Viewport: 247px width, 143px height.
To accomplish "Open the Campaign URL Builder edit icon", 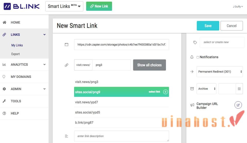I will 238,105.
